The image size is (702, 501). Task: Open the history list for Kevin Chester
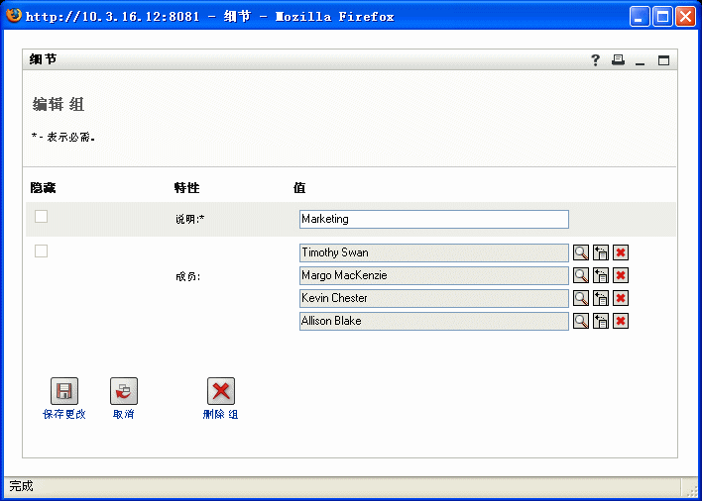coord(601,298)
